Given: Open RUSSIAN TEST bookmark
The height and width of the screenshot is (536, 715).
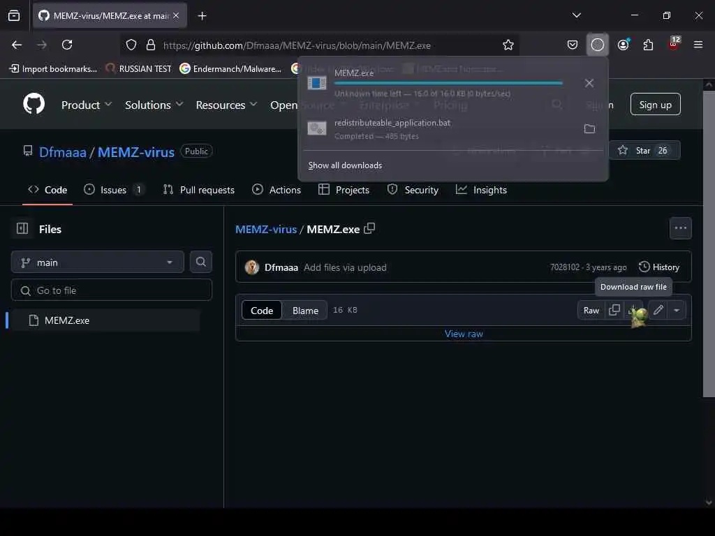Looking at the screenshot, I should click(139, 69).
